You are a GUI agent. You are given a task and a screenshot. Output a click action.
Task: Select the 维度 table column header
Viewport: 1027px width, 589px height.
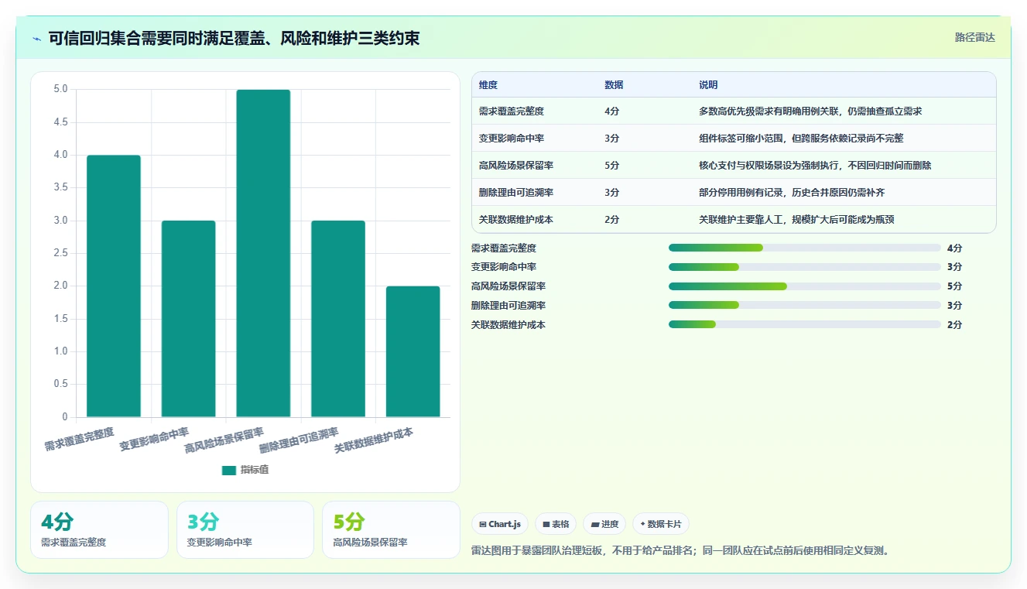click(488, 85)
